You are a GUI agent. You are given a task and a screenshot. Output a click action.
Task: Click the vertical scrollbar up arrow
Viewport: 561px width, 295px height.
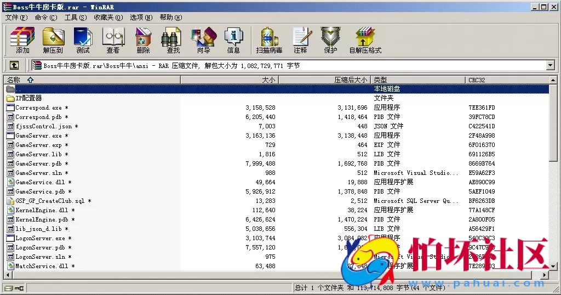click(x=553, y=80)
